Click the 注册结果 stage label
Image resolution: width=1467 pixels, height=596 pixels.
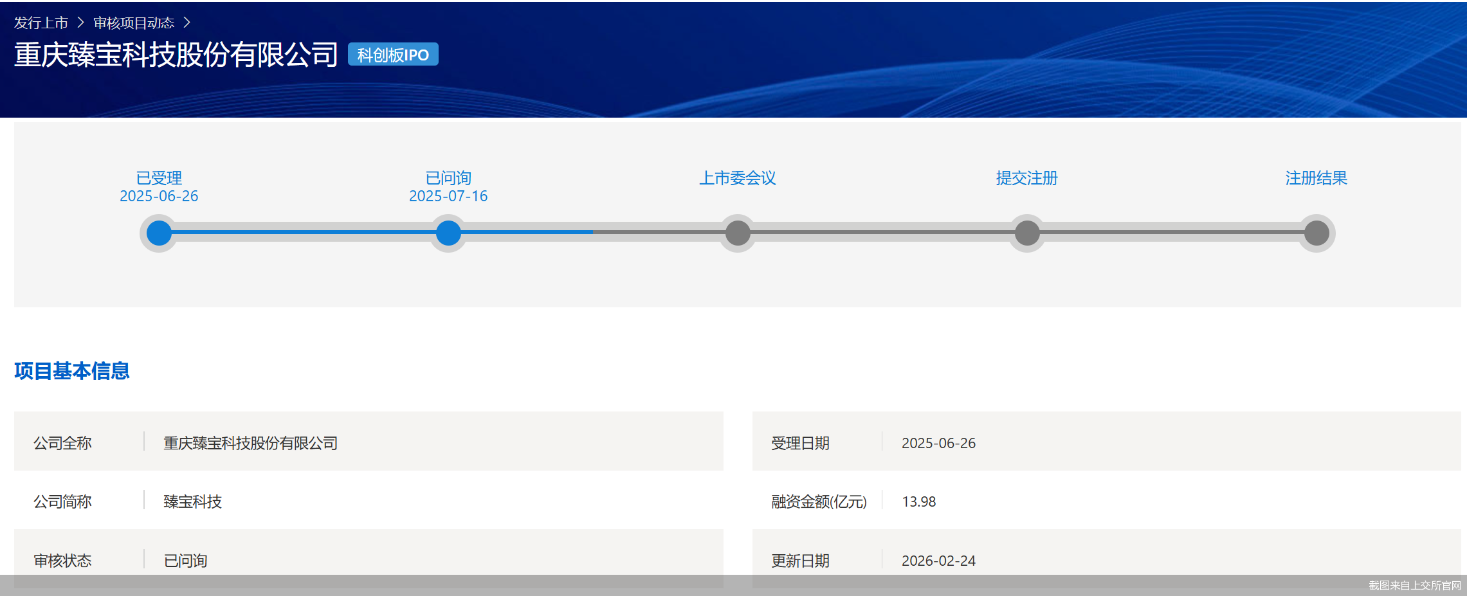(1317, 177)
